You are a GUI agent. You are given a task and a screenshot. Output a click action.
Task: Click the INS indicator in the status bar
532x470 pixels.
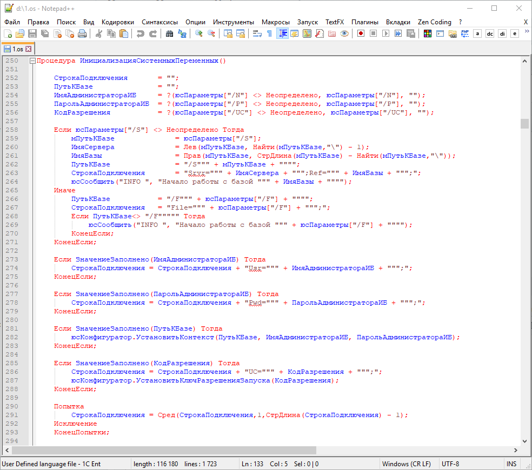point(511,464)
